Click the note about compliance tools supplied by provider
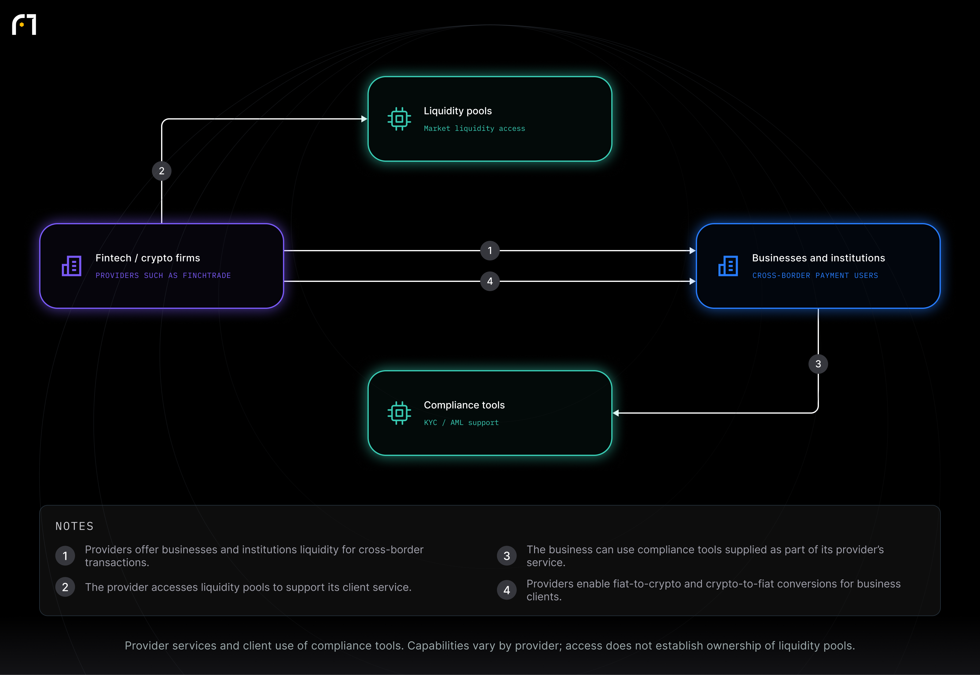Image resolution: width=980 pixels, height=675 pixels. point(705,556)
